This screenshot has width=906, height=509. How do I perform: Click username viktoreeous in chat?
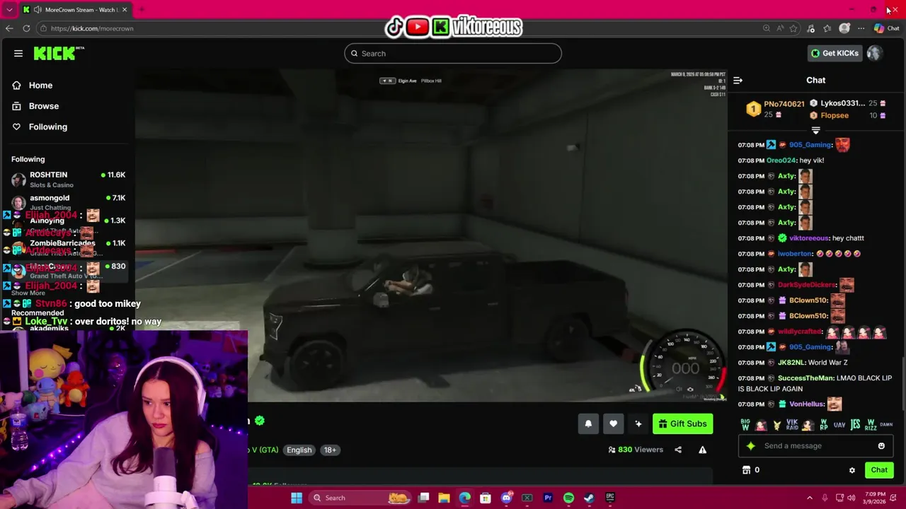[x=808, y=238]
